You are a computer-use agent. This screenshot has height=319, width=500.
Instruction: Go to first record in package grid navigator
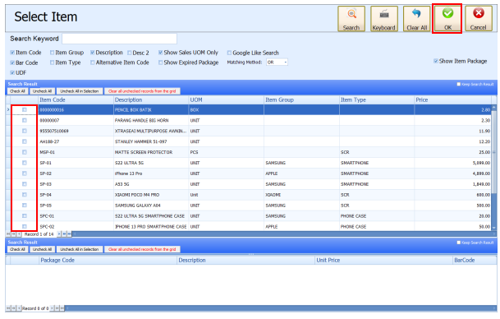(8, 308)
